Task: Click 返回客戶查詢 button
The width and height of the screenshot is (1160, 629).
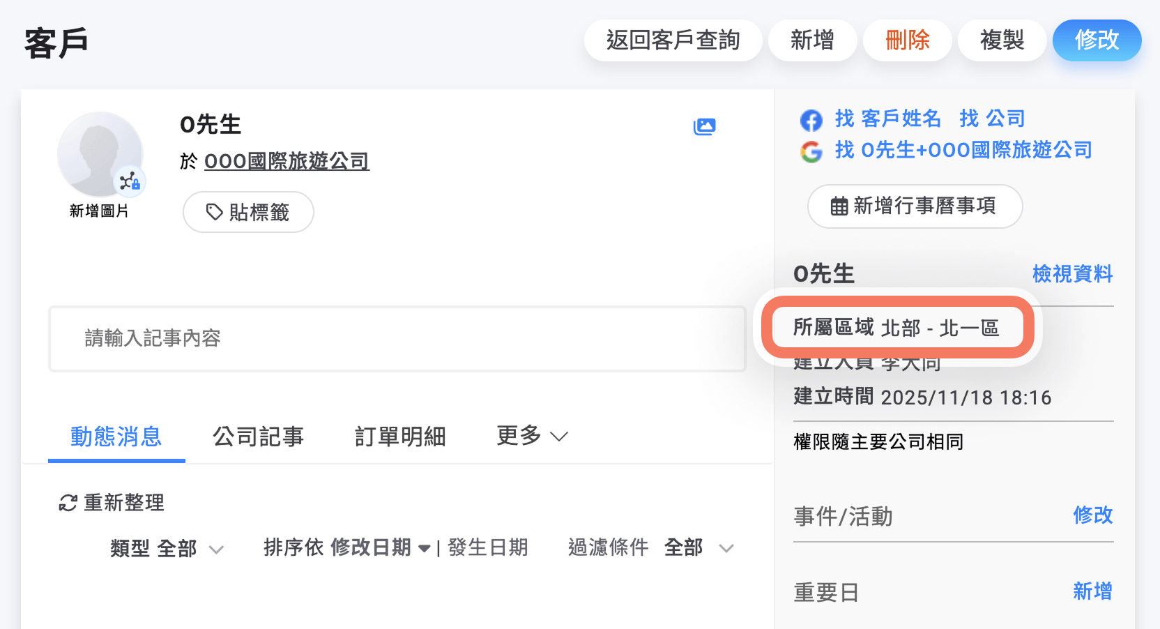Action: 672,40
